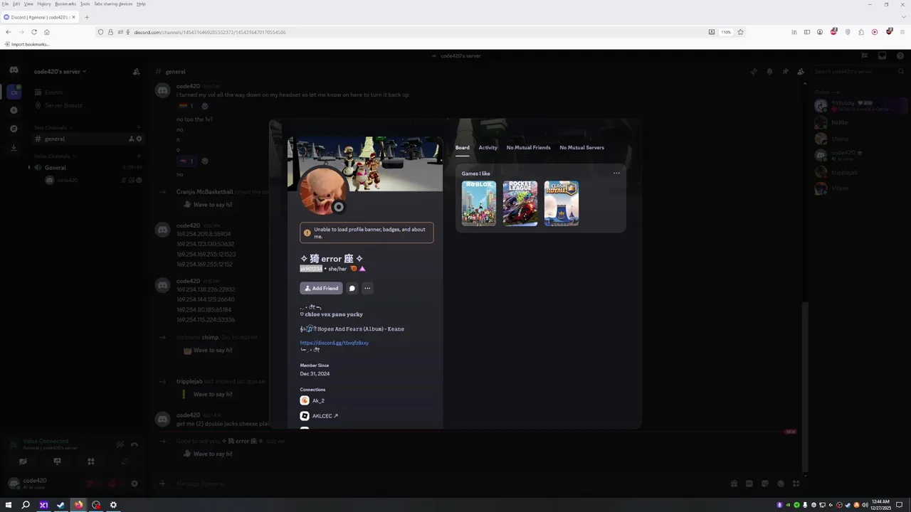Image resolution: width=911 pixels, height=512 pixels.
Task: Open the Tools menu
Action: (x=85, y=4)
